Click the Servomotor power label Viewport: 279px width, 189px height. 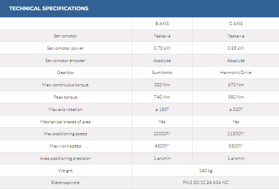point(65,48)
